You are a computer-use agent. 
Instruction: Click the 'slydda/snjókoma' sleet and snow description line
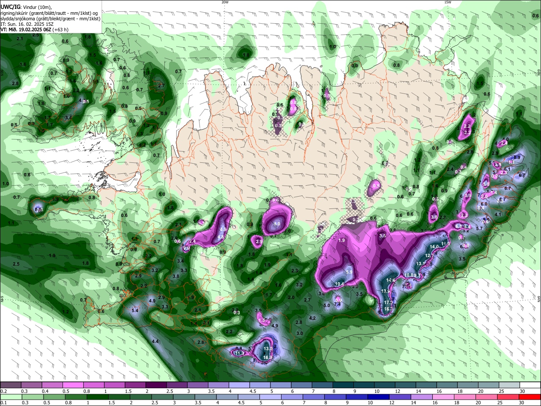(50, 19)
